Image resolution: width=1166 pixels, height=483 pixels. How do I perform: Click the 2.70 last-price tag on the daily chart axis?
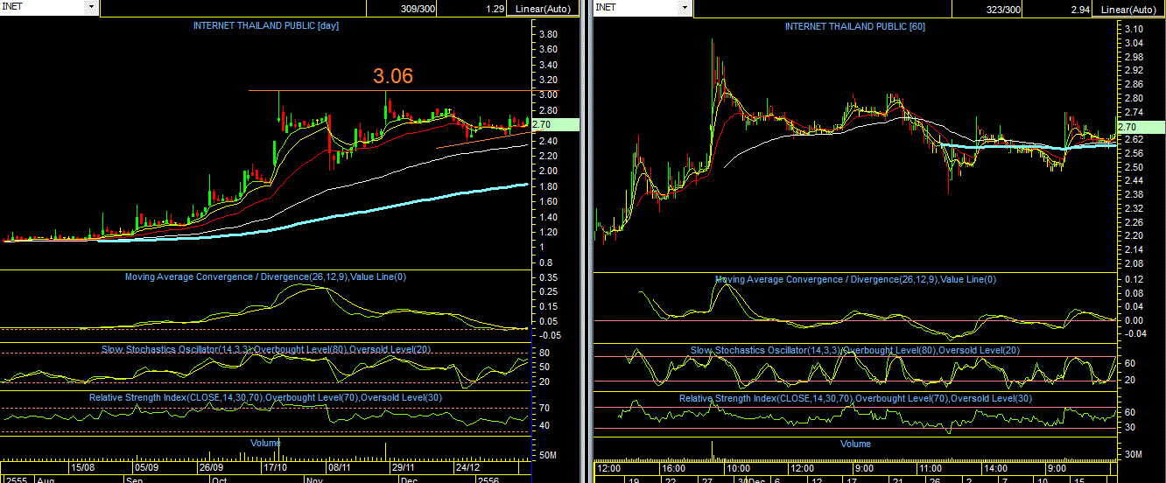555,125
